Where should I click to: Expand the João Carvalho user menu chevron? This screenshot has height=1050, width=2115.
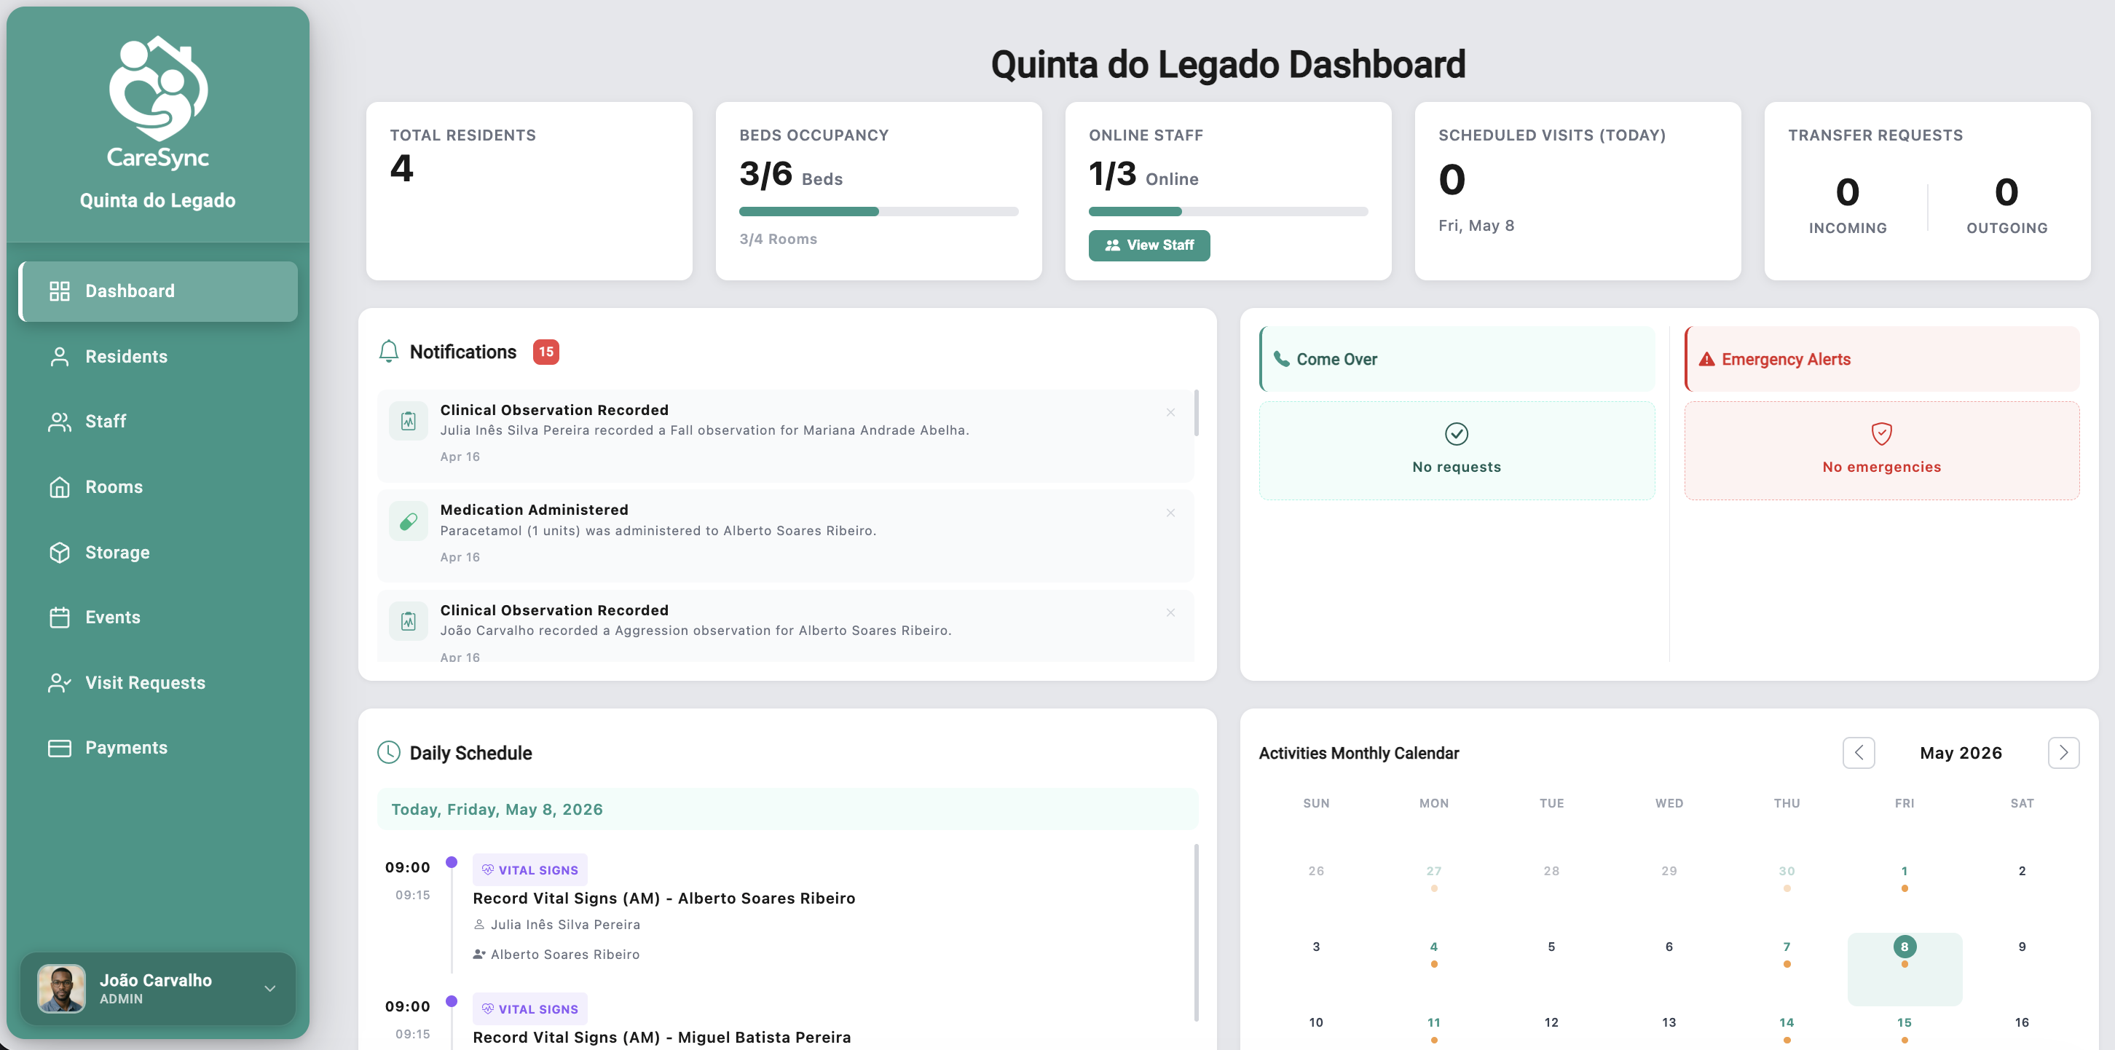coord(270,988)
